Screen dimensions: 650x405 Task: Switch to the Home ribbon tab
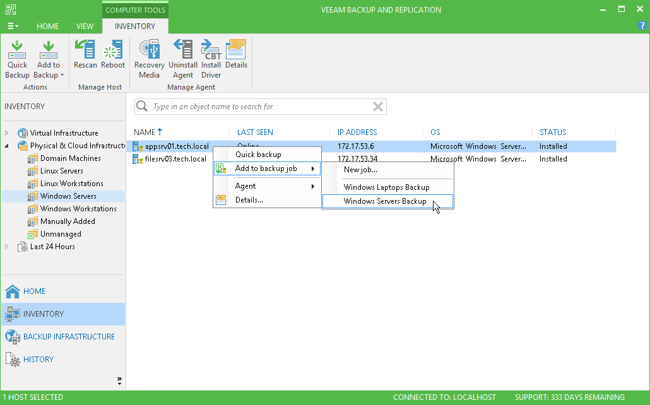pos(48,26)
